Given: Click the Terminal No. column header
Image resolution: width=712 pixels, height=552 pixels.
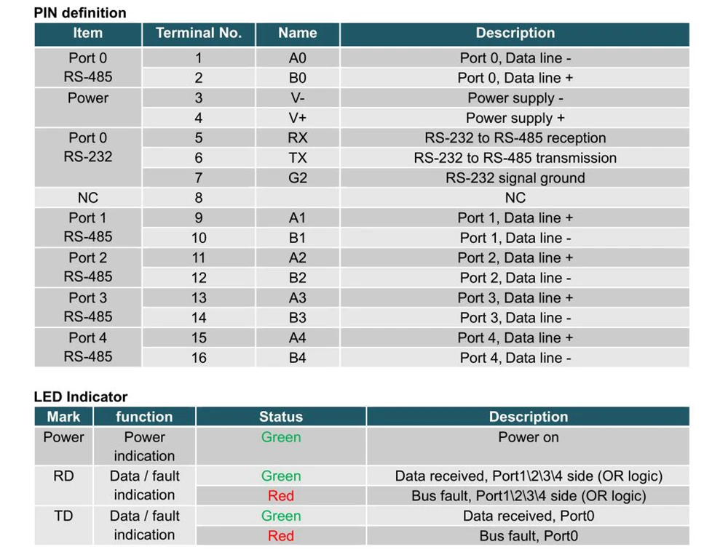Looking at the screenshot, I should coord(199,33).
